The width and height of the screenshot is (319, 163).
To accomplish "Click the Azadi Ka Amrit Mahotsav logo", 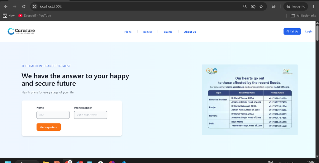I will [288, 72].
